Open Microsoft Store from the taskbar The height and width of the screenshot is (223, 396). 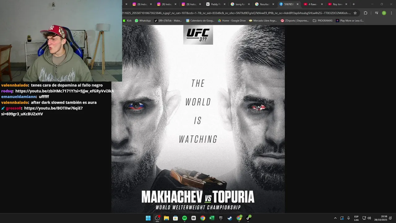point(175,218)
